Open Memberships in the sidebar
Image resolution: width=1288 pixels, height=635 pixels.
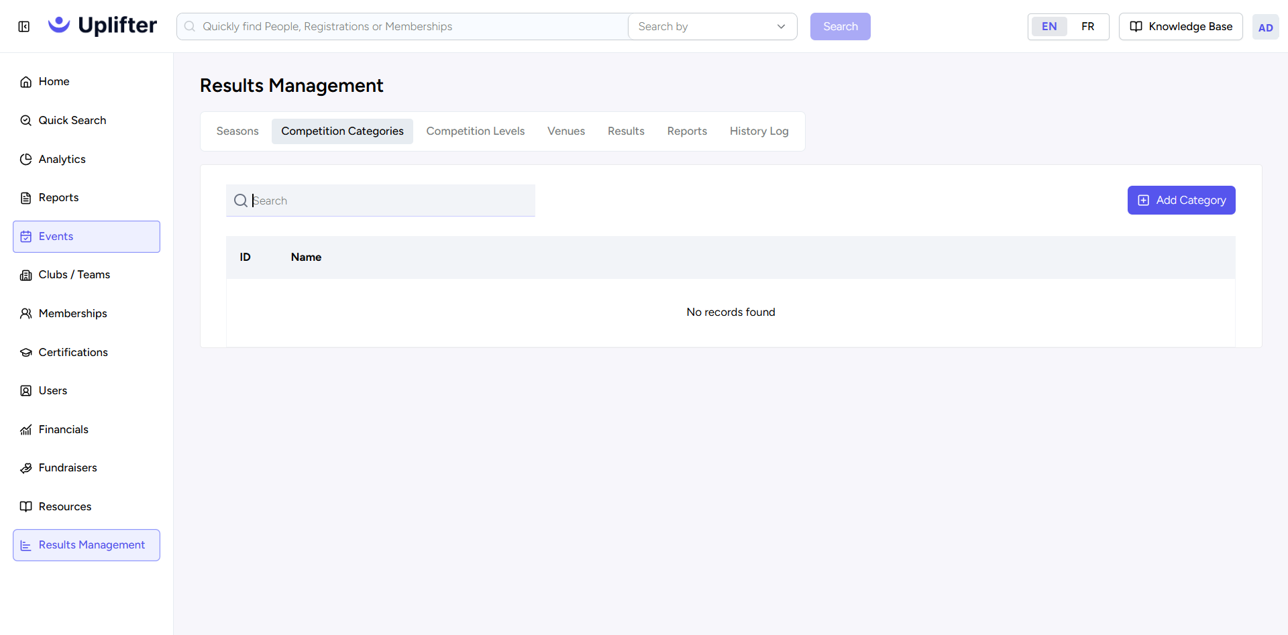coord(87,314)
